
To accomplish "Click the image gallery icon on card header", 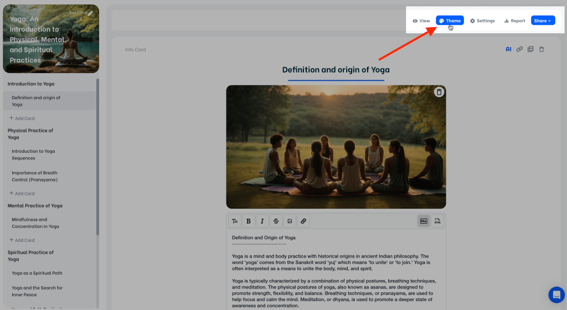I will coord(530,49).
